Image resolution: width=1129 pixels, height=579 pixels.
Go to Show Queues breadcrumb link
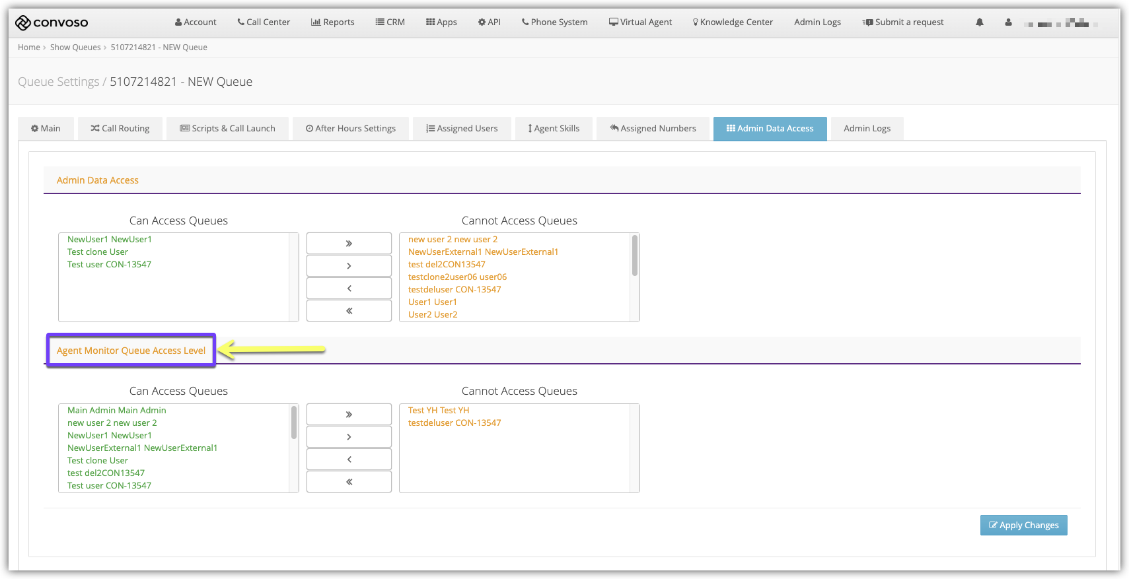click(x=75, y=48)
